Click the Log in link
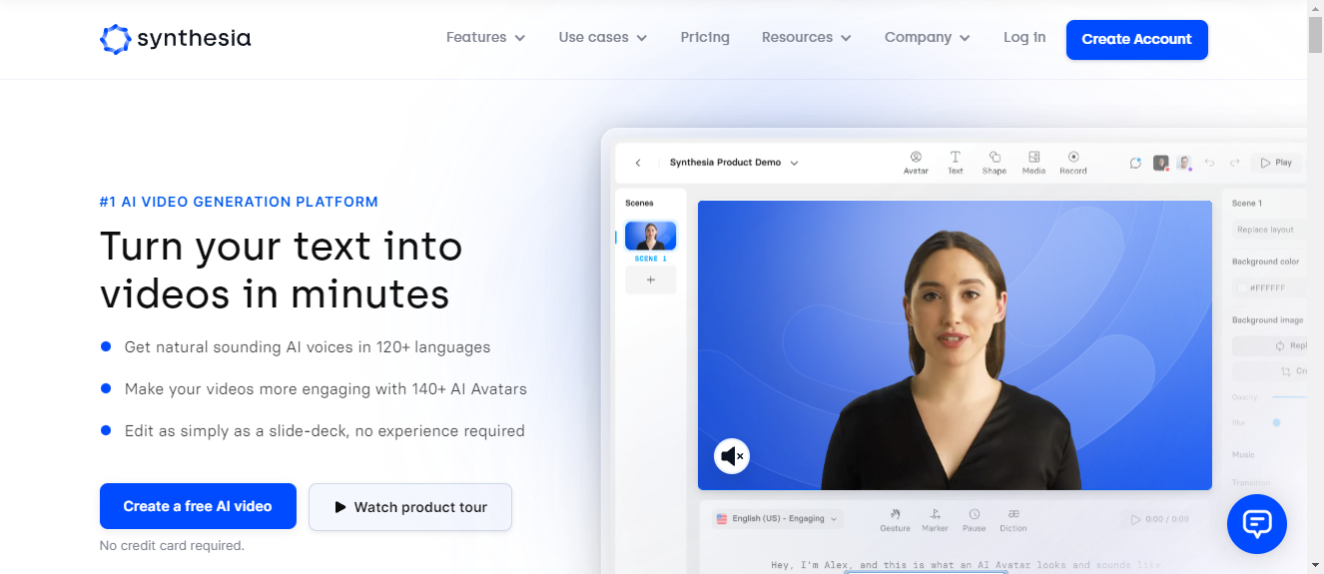This screenshot has width=1324, height=574. tap(1024, 38)
